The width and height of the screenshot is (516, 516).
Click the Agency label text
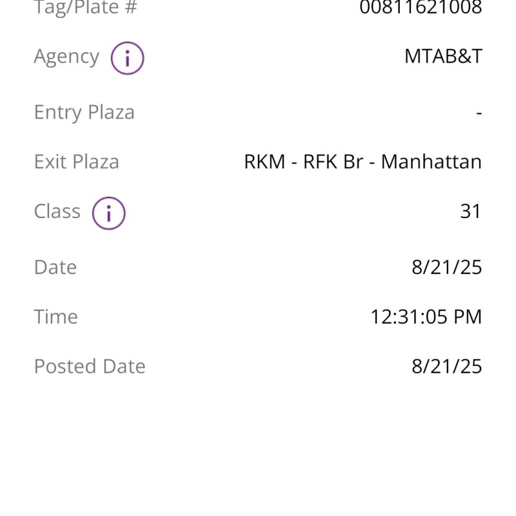[x=66, y=57]
